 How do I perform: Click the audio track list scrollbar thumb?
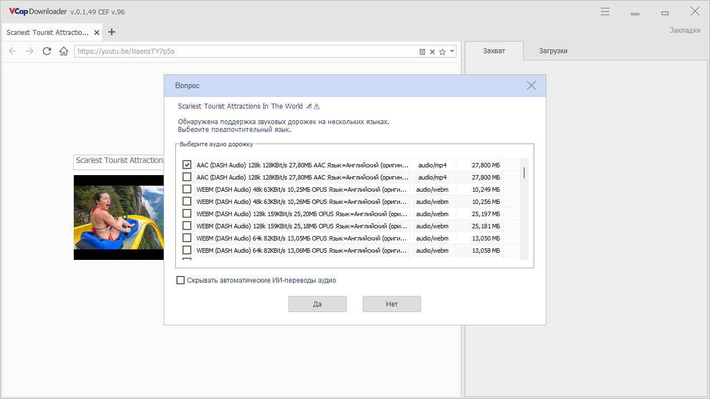(524, 173)
